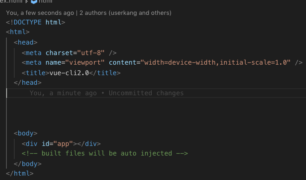Click the div tag name with id app
The width and height of the screenshot is (306, 180).
pos(31,144)
